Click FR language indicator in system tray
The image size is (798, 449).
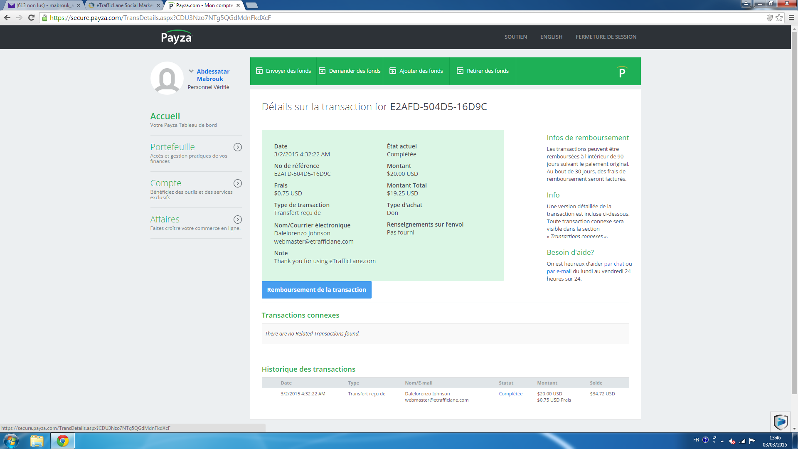696,440
